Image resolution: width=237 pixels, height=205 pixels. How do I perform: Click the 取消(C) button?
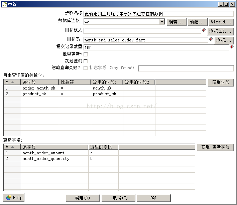coord(118,198)
